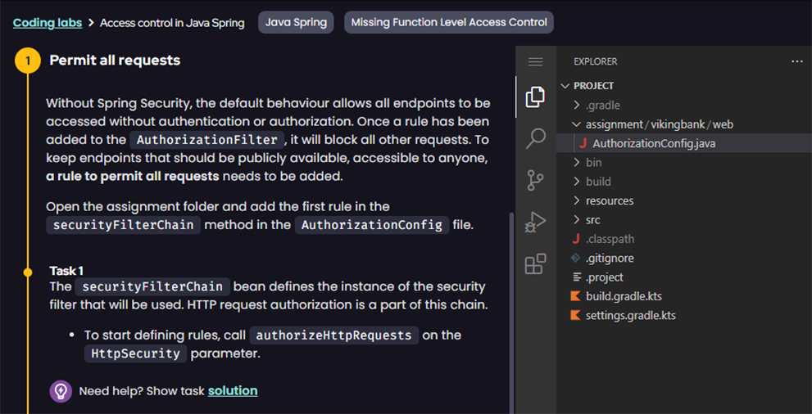Viewport: 812px width, 414px height.
Task: Open the Run and Debug icon
Action: (535, 222)
